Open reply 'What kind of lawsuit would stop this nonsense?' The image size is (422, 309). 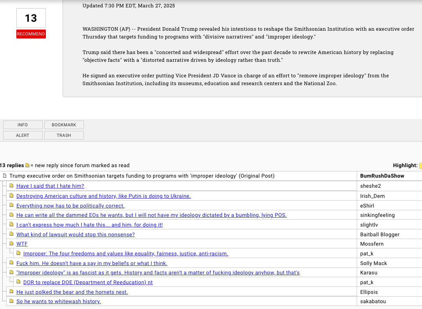76,234
